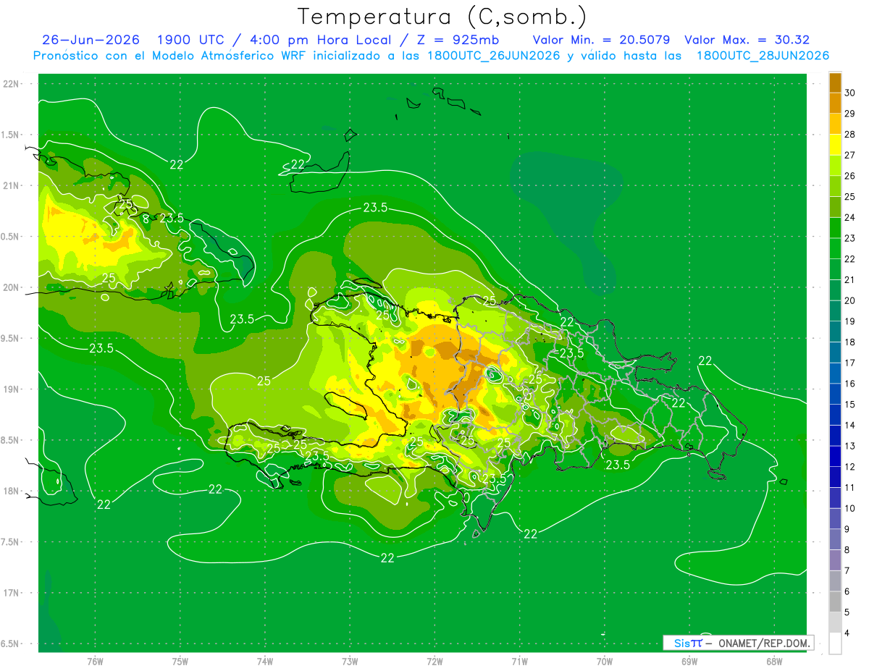Select the validity end time "1800UTC_28JUN2026"

[763, 56]
